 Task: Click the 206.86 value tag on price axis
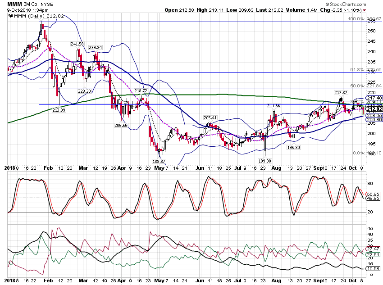point(374,120)
